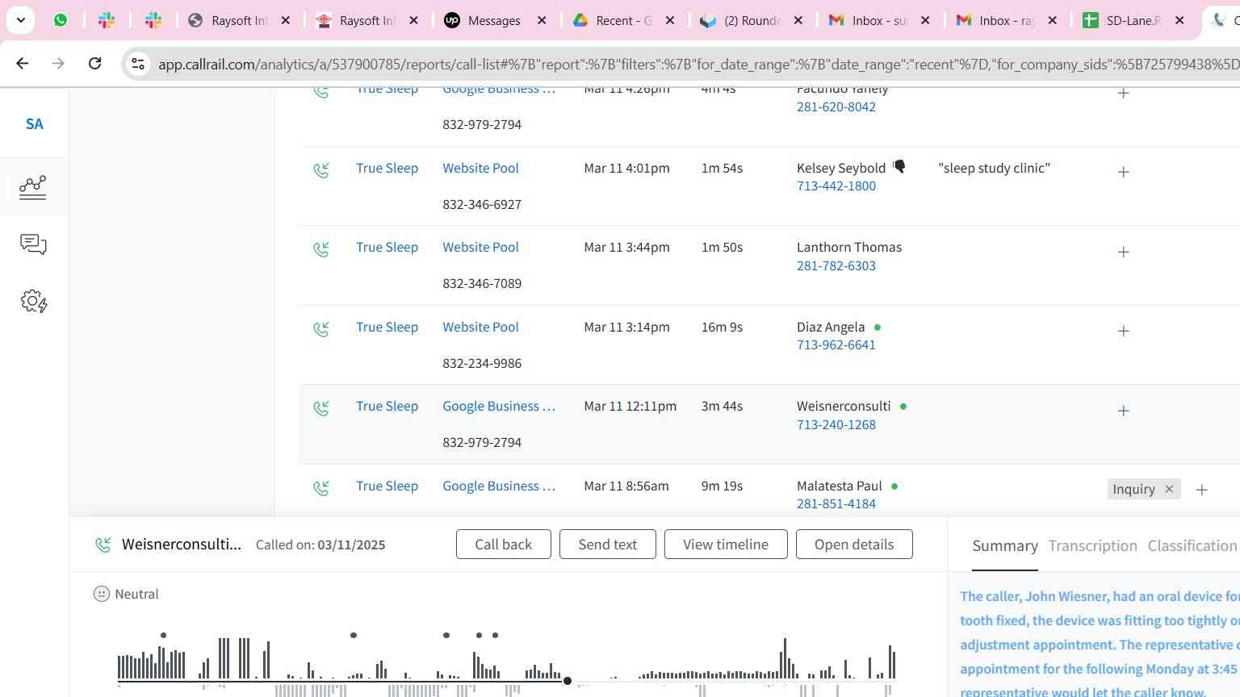This screenshot has width=1240, height=697.
Task: Click tracking number 832-234-9986
Action: (x=482, y=363)
